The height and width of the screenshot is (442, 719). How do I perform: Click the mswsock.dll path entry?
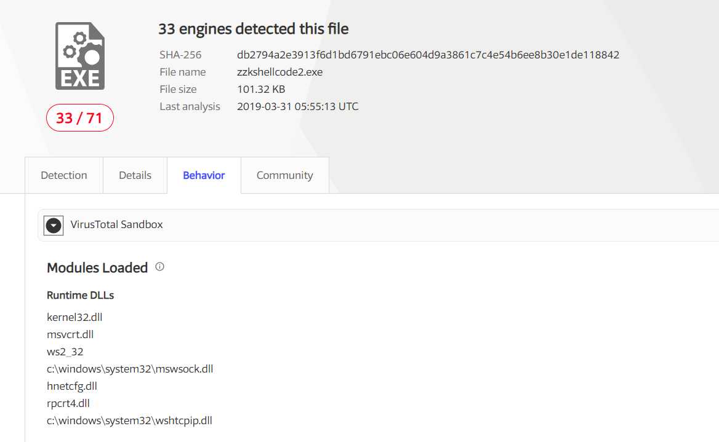click(130, 369)
